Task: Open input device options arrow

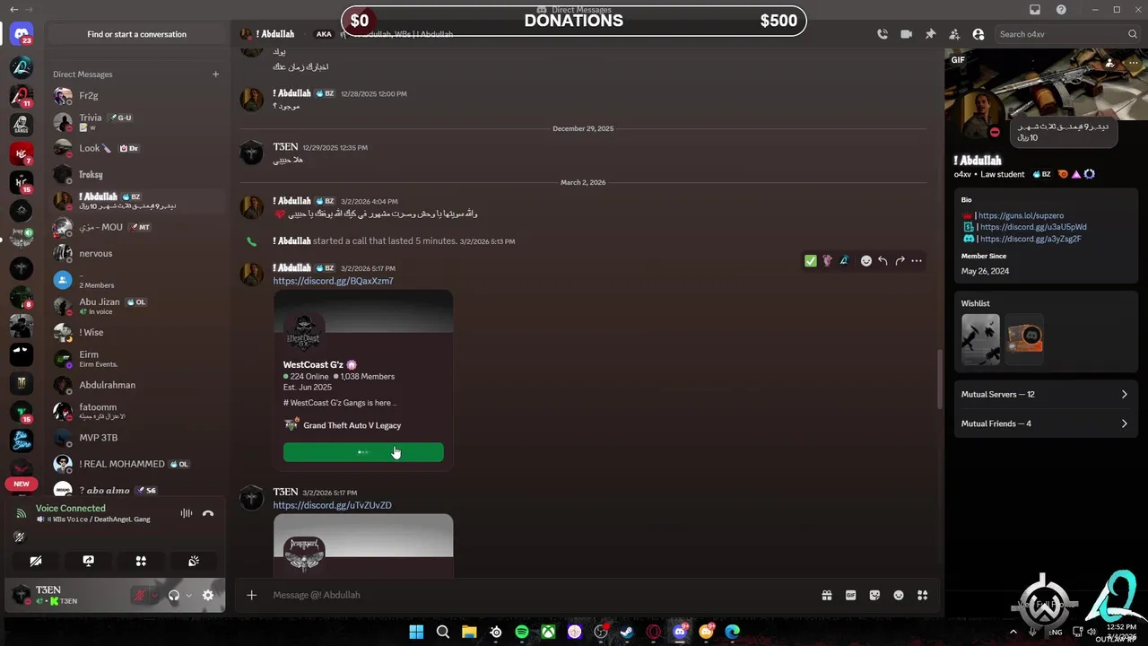Action: tap(154, 596)
